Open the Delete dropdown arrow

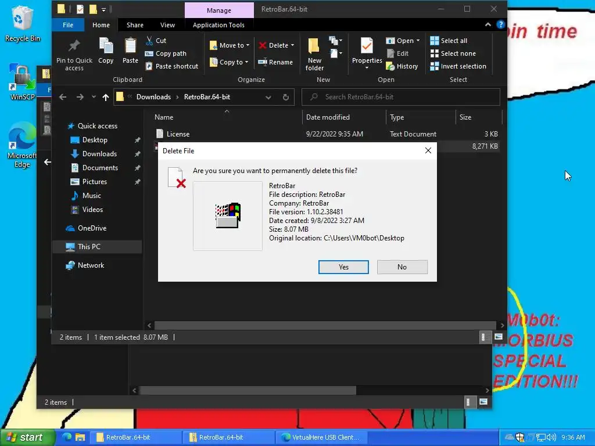point(293,45)
